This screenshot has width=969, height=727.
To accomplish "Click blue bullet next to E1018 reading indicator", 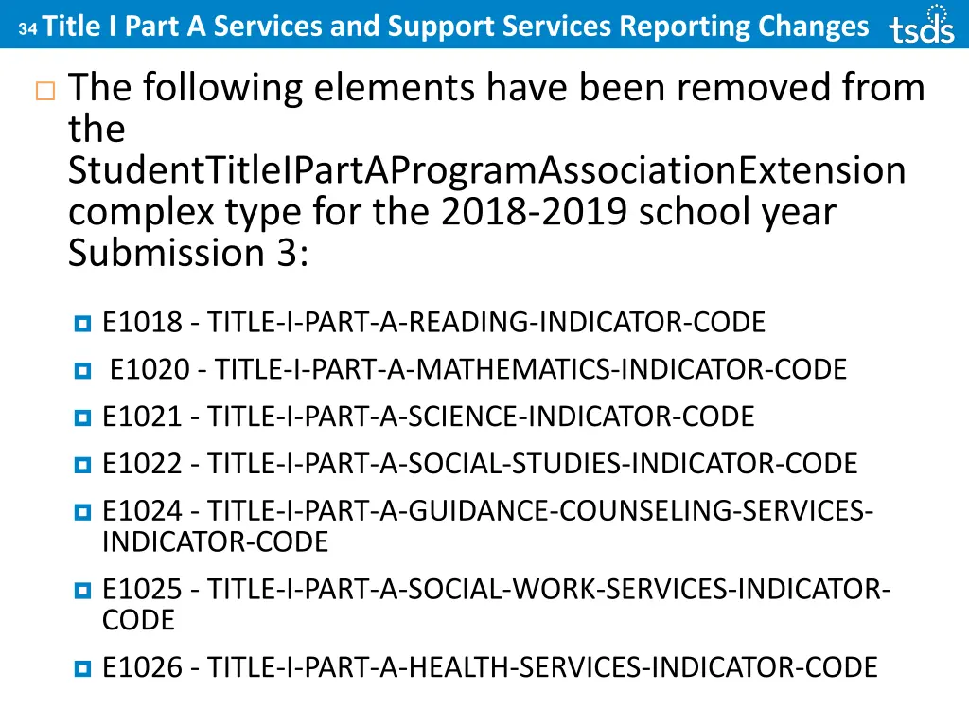I will tap(83, 324).
